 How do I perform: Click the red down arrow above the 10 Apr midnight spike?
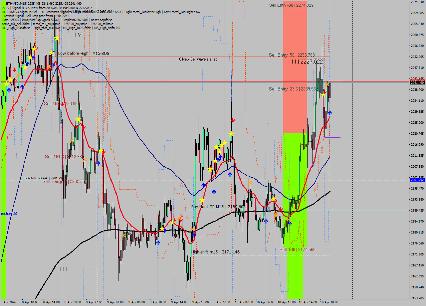click(x=233, y=120)
